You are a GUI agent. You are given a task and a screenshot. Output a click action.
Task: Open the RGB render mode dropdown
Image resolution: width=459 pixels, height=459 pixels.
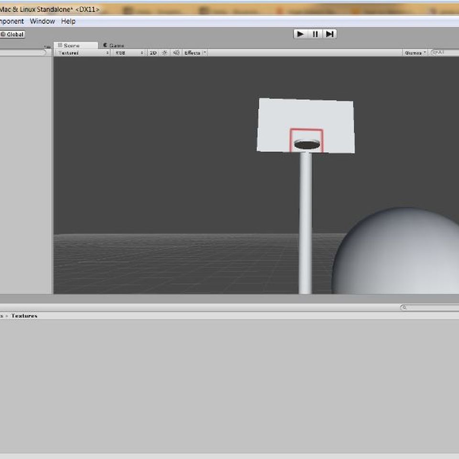(x=129, y=53)
